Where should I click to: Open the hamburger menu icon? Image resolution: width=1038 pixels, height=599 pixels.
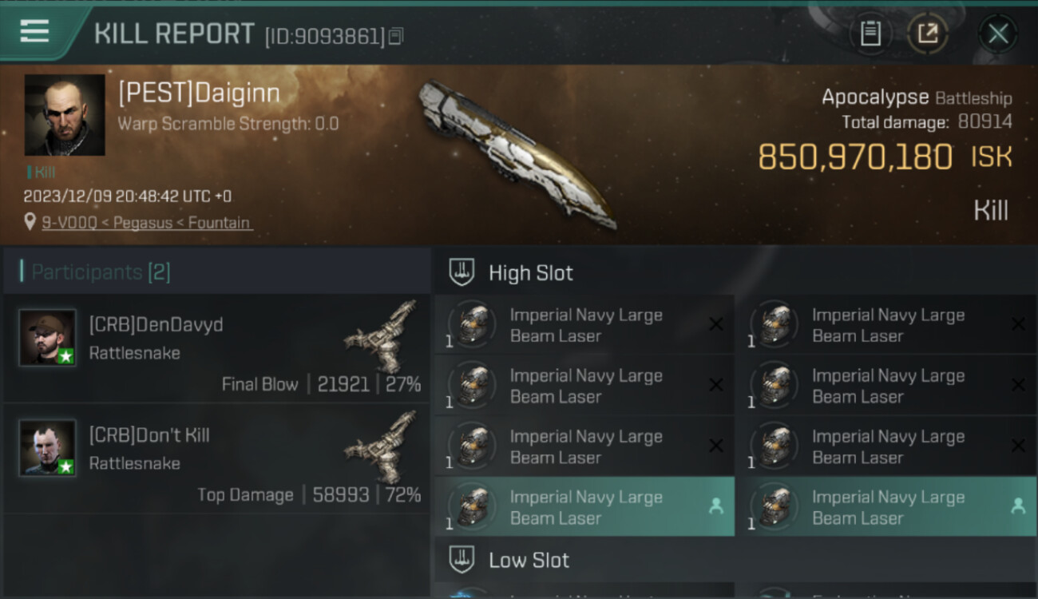click(x=34, y=31)
